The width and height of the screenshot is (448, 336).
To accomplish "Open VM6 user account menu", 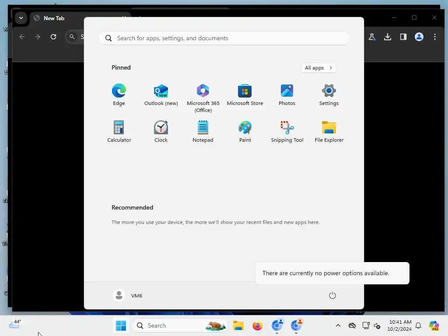I will pos(128,295).
